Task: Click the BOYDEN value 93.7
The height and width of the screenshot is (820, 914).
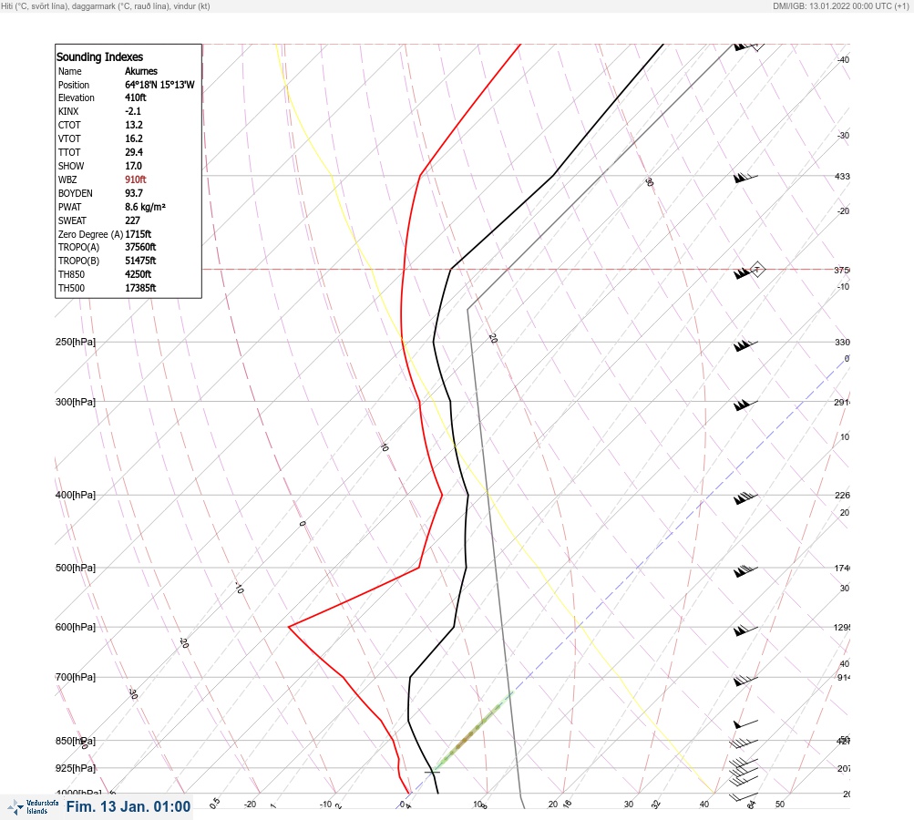Action: point(133,193)
